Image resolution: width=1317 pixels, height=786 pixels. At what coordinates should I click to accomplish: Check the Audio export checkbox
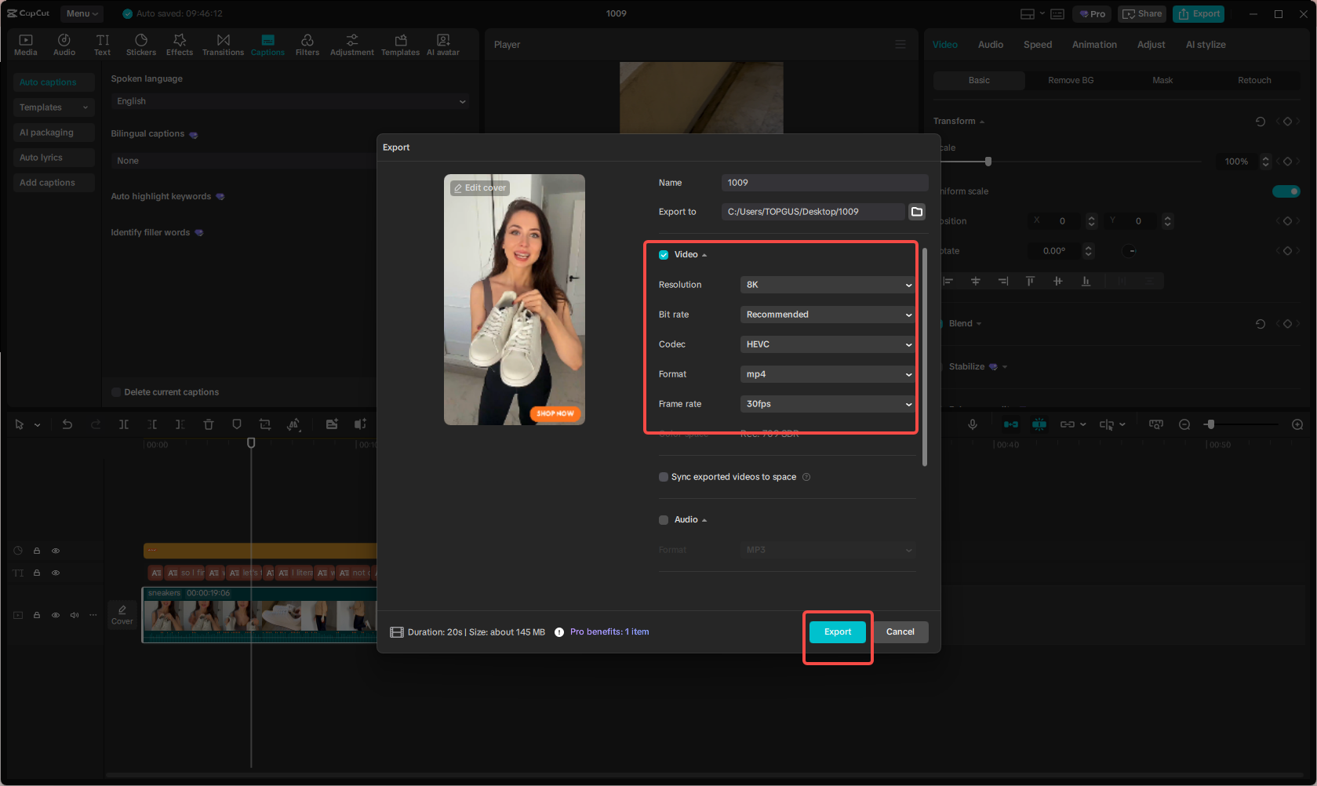[663, 519]
